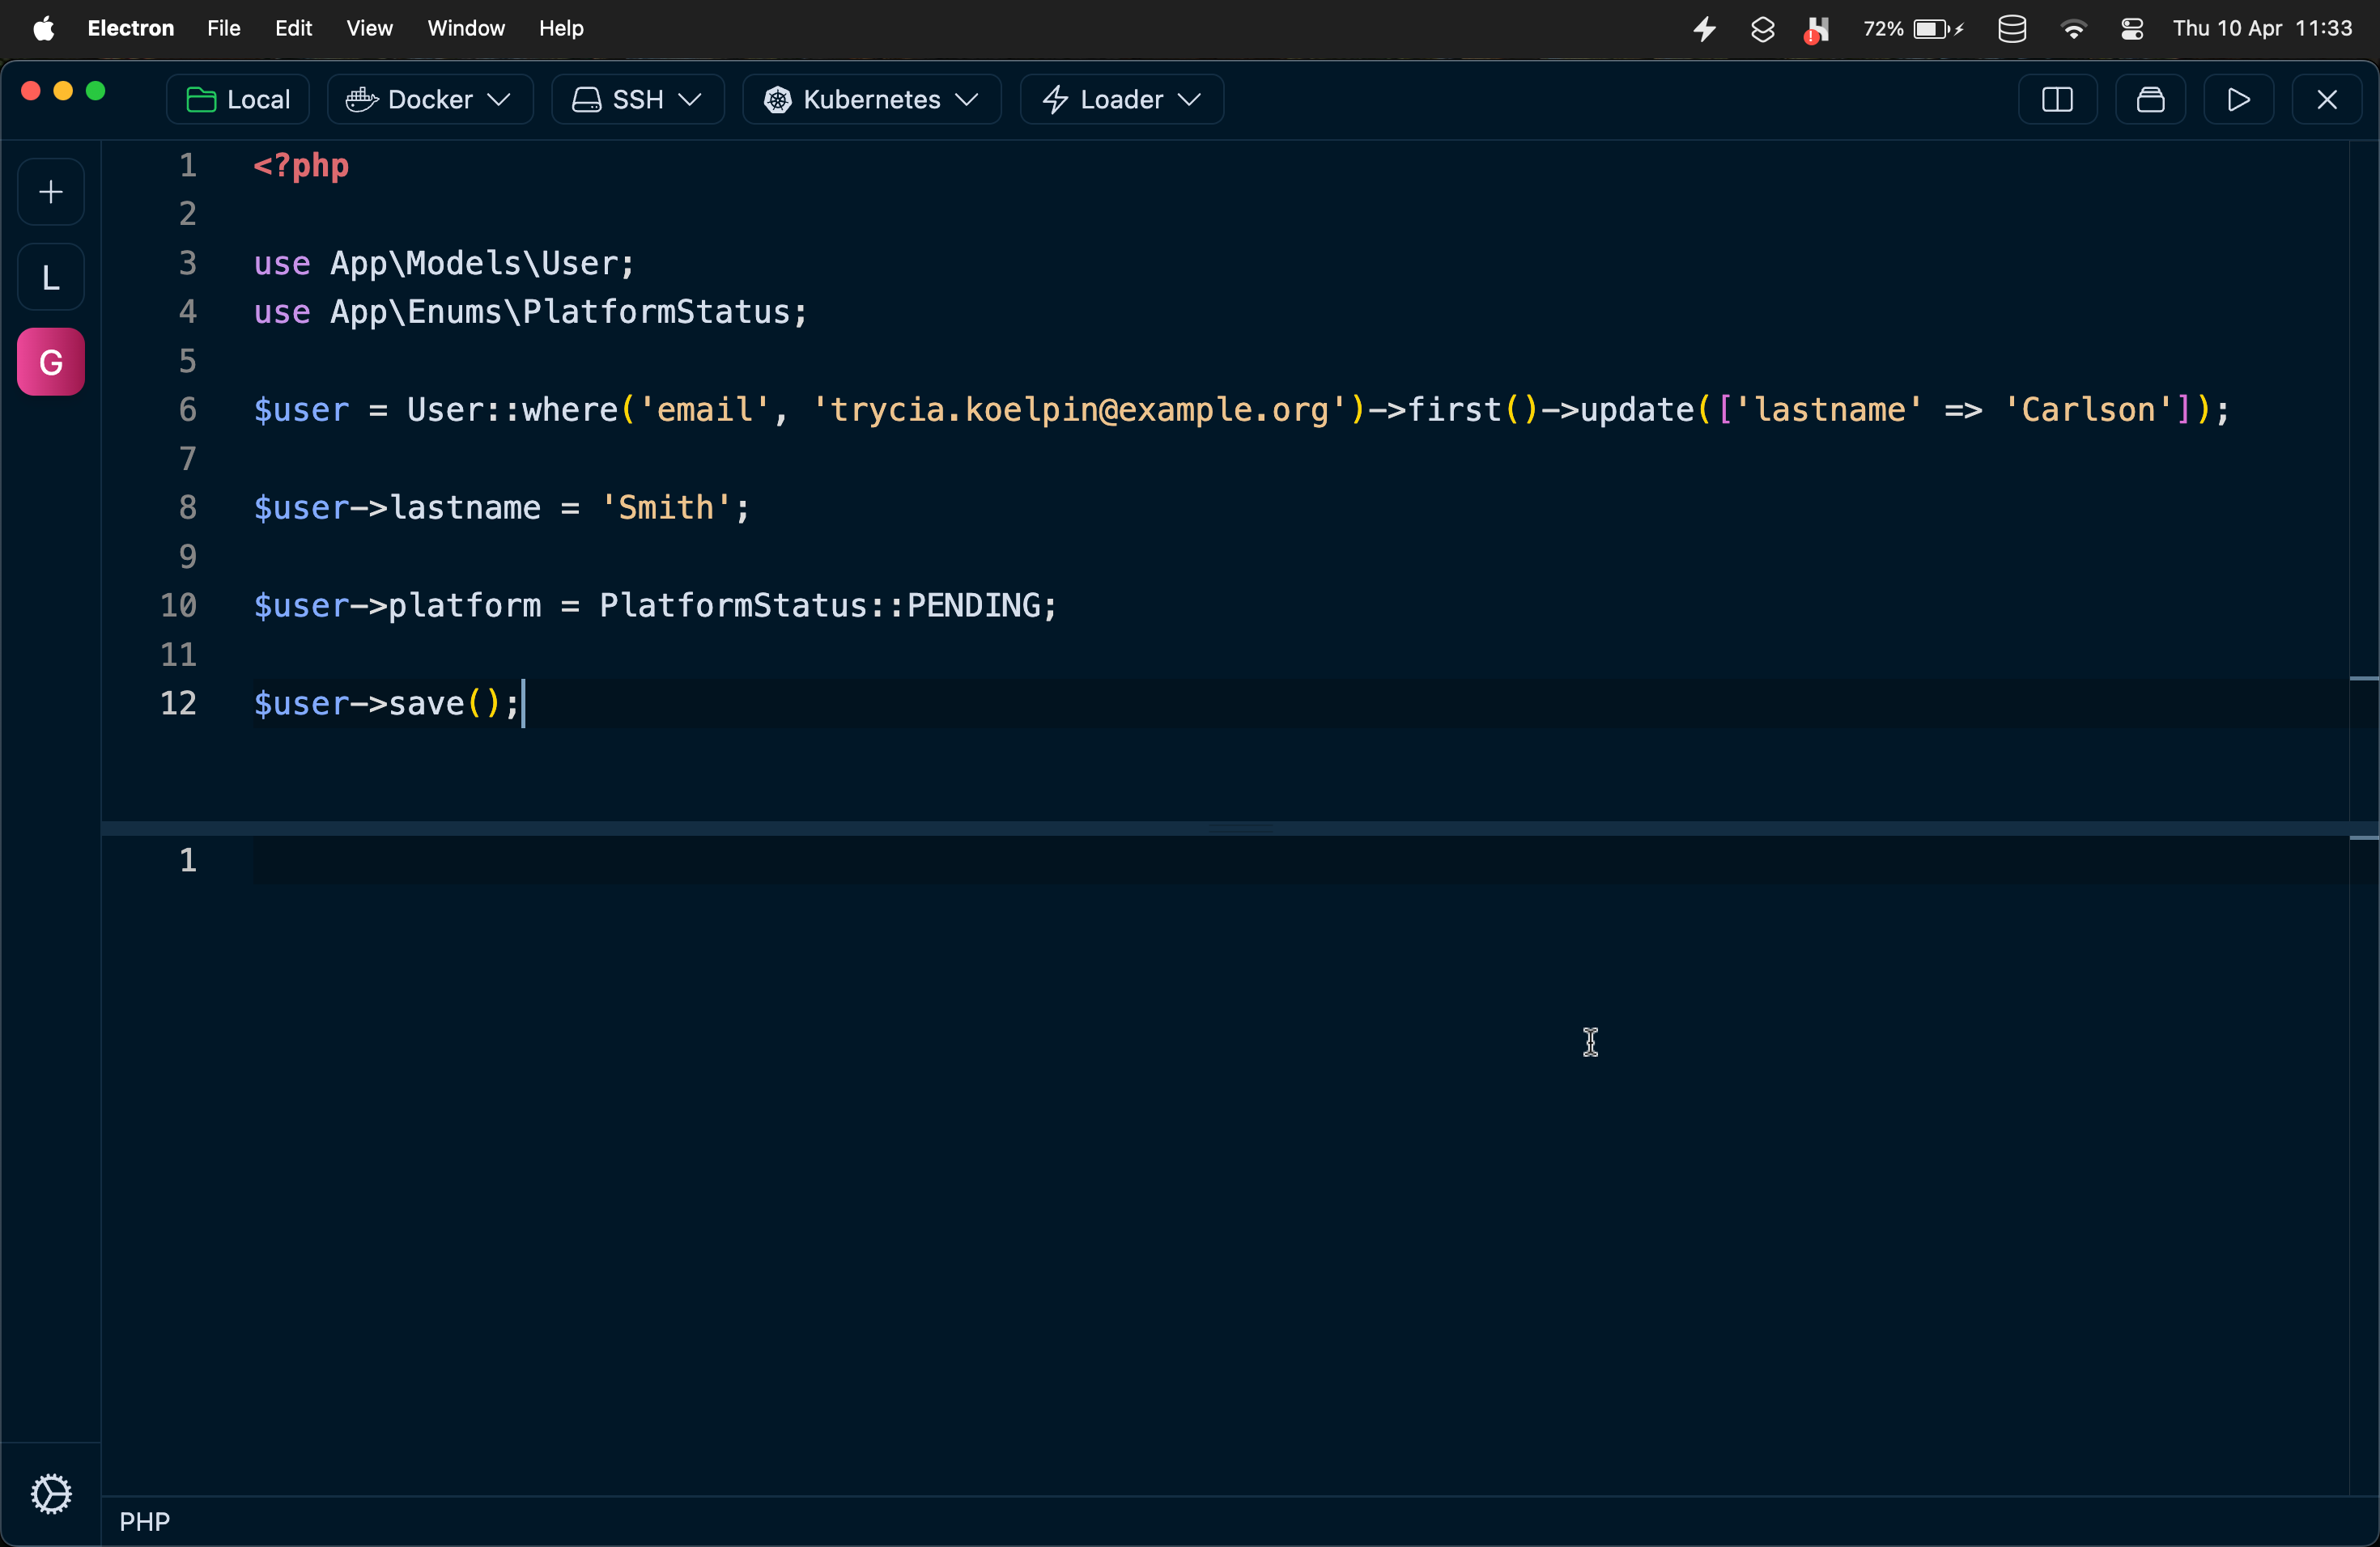Check the battery status at 72%
The width and height of the screenshot is (2380, 1547).
coord(1913,29)
